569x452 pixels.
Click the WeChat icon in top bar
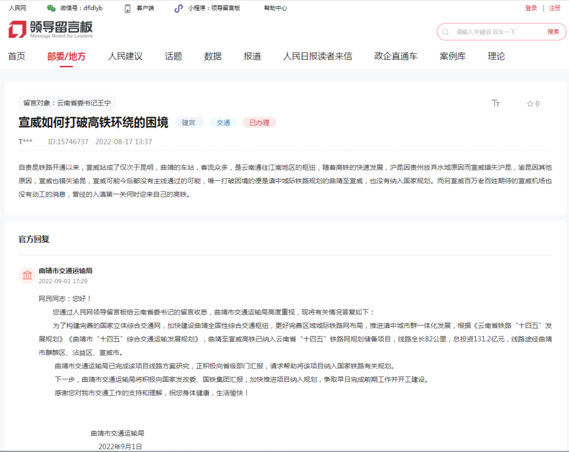51,8
